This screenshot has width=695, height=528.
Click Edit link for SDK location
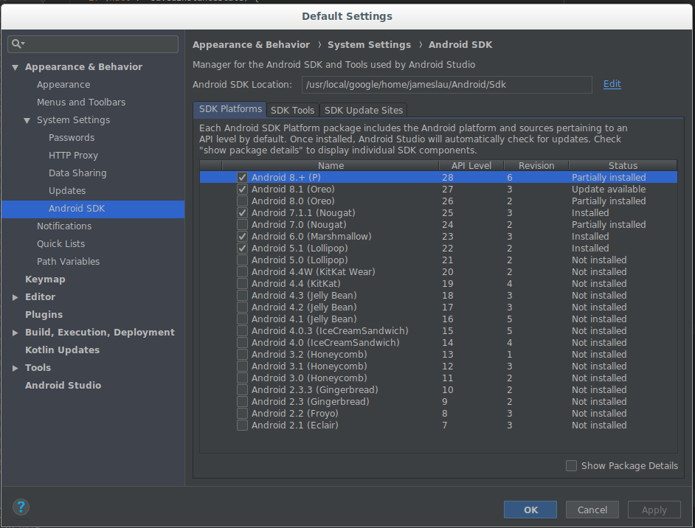point(612,84)
